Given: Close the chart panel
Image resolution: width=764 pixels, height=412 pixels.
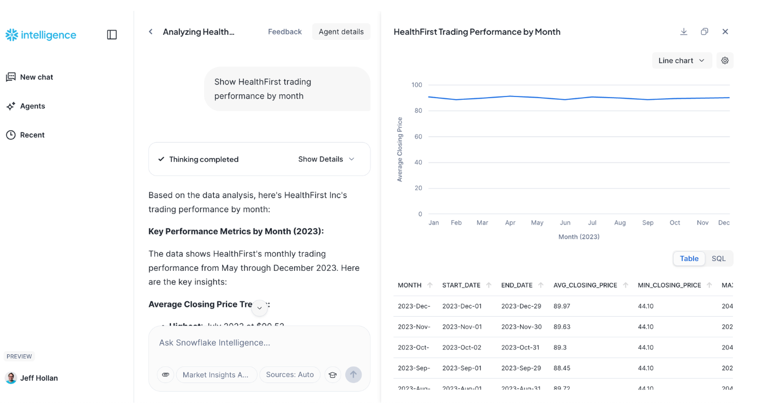Looking at the screenshot, I should (725, 32).
